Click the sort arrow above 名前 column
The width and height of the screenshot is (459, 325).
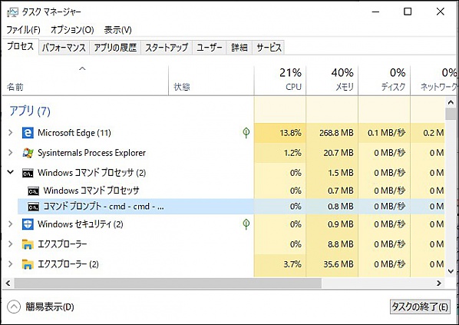(83, 68)
